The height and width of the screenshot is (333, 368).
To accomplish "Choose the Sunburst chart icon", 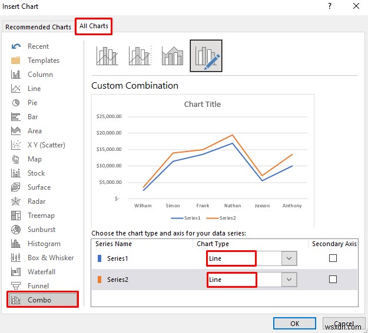I will (x=16, y=230).
